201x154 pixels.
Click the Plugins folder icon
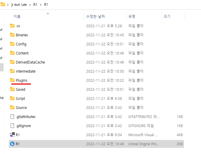pyautogui.click(x=12, y=80)
